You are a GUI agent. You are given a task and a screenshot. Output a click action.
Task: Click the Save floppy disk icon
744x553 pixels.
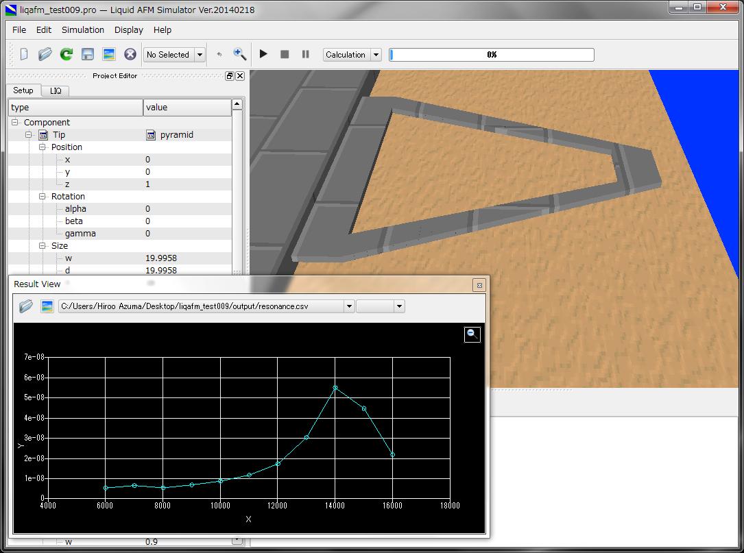click(x=88, y=55)
